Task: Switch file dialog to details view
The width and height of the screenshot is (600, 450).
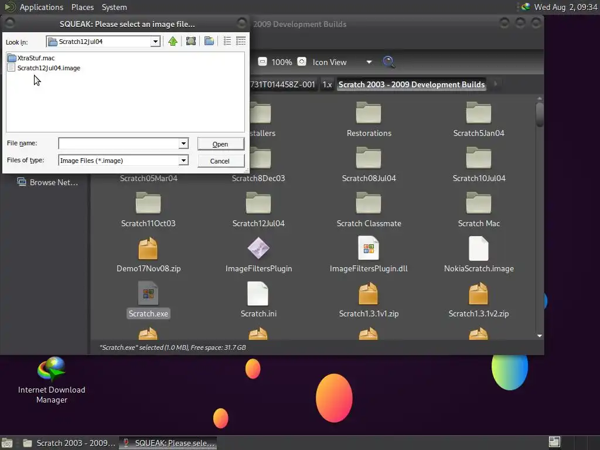Action: [x=241, y=41]
